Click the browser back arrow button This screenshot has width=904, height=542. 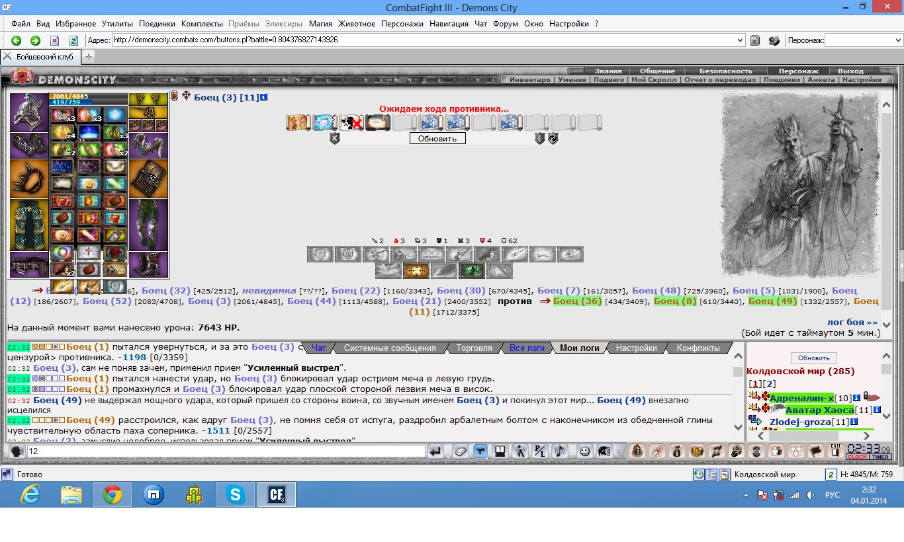point(16,40)
